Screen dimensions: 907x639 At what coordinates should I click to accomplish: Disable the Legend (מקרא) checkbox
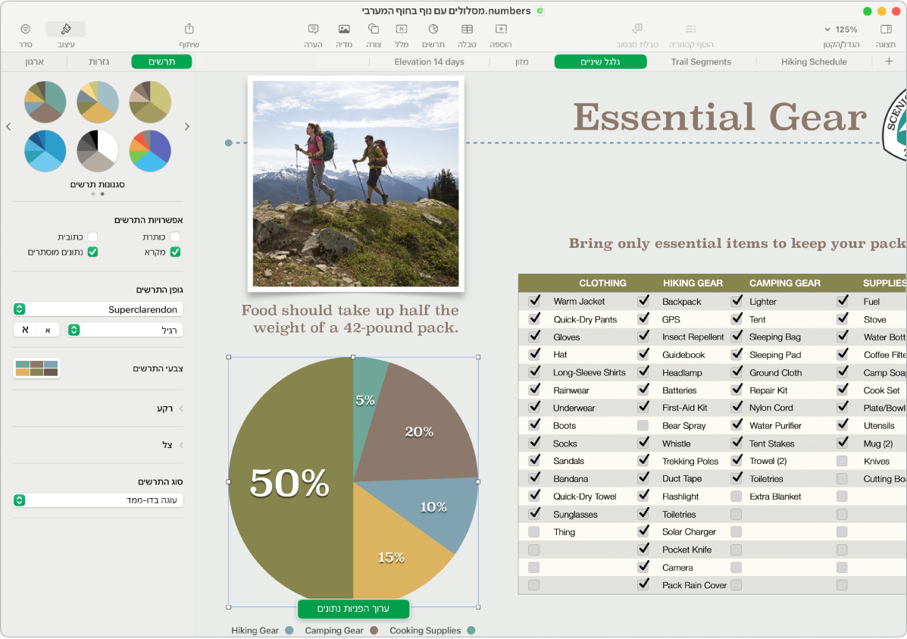[175, 252]
